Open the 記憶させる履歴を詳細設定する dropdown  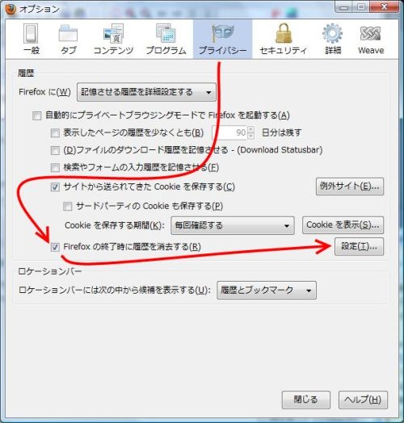pyautogui.click(x=146, y=92)
